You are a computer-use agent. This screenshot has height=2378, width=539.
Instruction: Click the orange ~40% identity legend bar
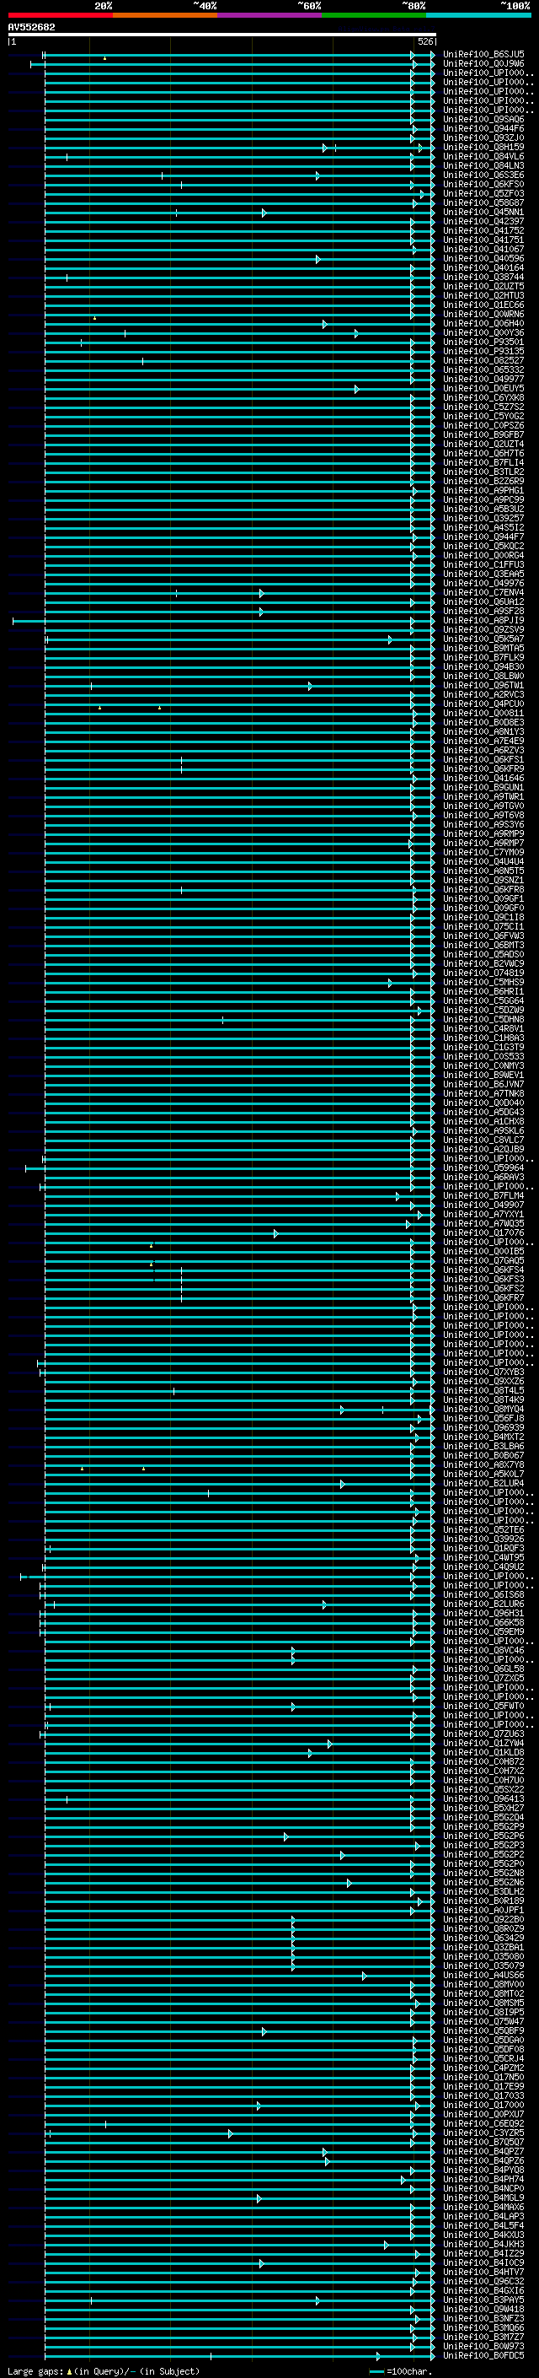click(x=165, y=15)
